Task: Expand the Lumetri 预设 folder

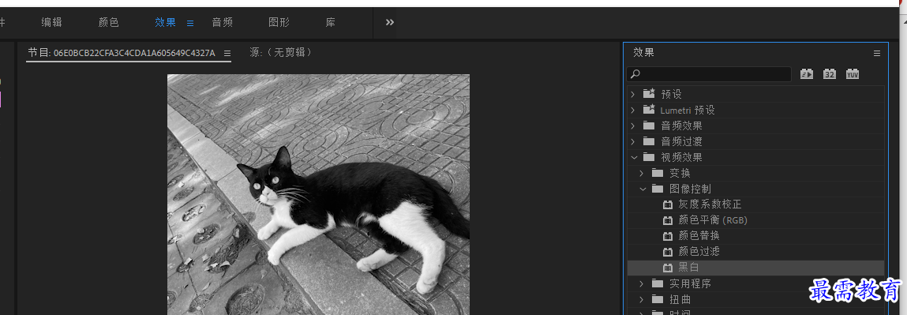Action: pyautogui.click(x=633, y=110)
